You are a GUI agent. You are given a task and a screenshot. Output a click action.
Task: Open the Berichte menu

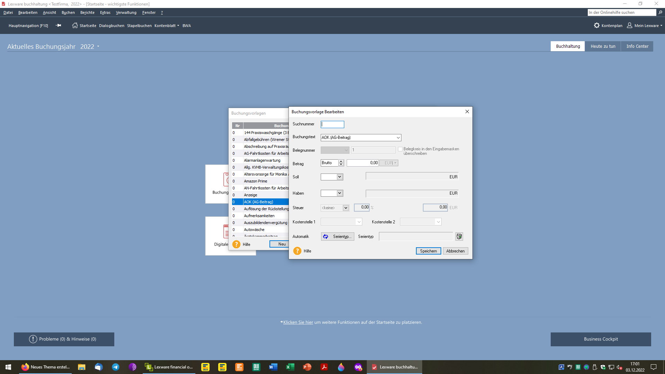[x=87, y=12]
